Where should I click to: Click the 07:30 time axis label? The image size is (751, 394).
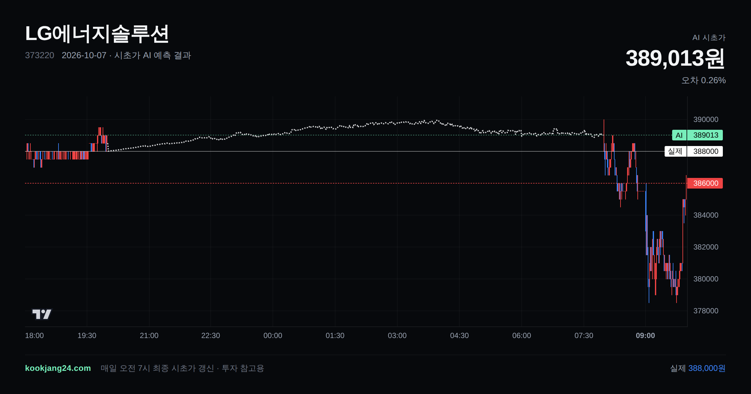click(584, 336)
